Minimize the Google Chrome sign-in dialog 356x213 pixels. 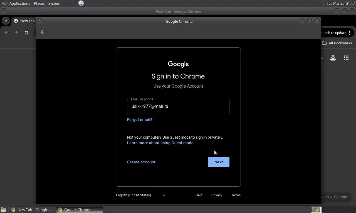click(302, 21)
